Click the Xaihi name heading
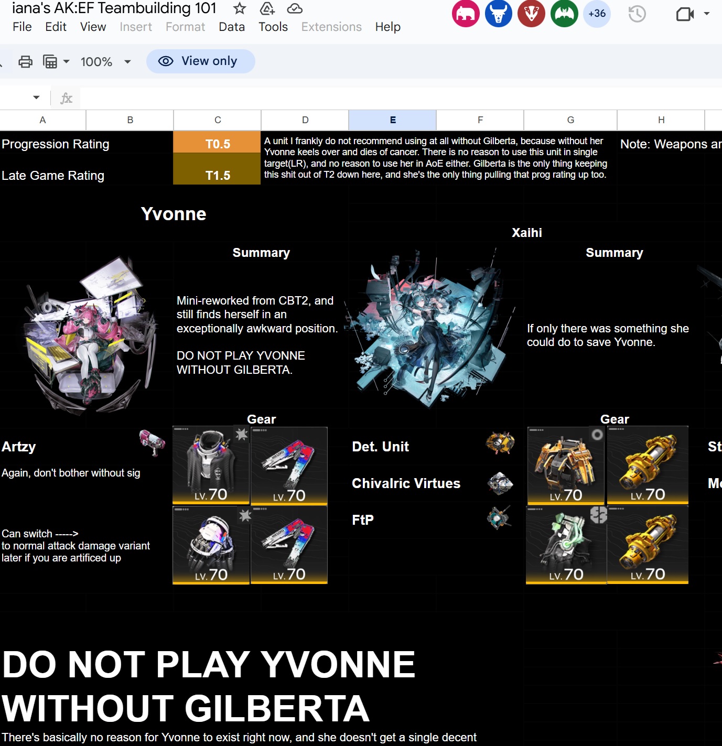722x746 pixels. click(x=527, y=233)
